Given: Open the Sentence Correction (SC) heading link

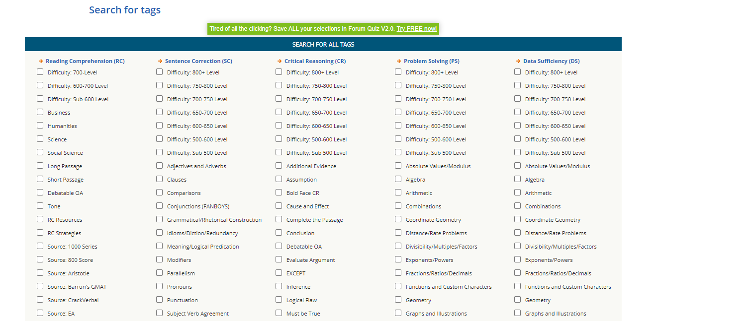Looking at the screenshot, I should pos(198,61).
